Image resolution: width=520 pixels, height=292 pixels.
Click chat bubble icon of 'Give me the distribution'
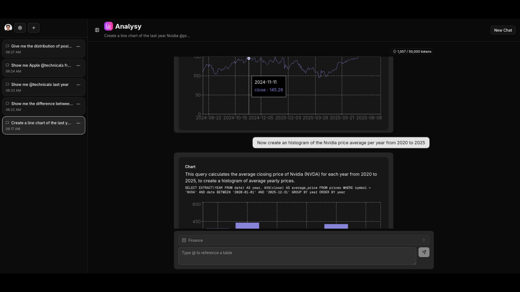(x=7, y=46)
